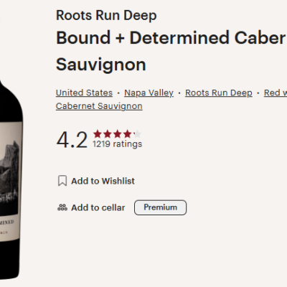Click the third red rating star
The image size is (287, 287).
[117, 134]
